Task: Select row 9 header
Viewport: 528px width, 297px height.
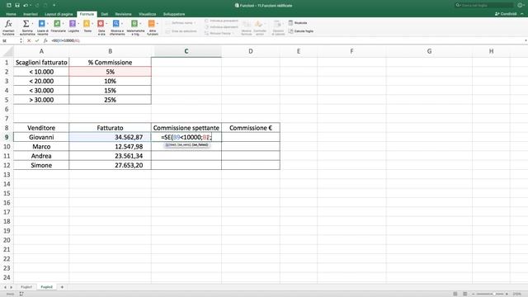Action: point(7,137)
